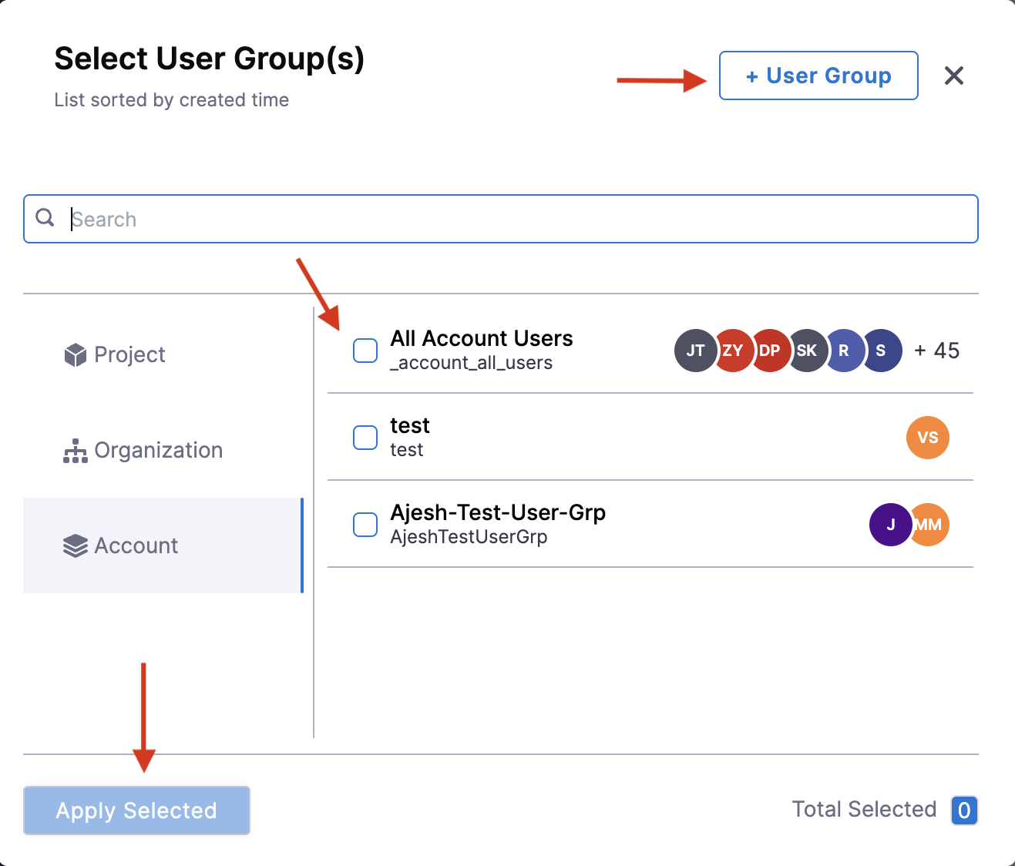The image size is (1015, 866).
Task: Select the Ajesh-Test-User-Grp checkbox
Action: pyautogui.click(x=365, y=525)
